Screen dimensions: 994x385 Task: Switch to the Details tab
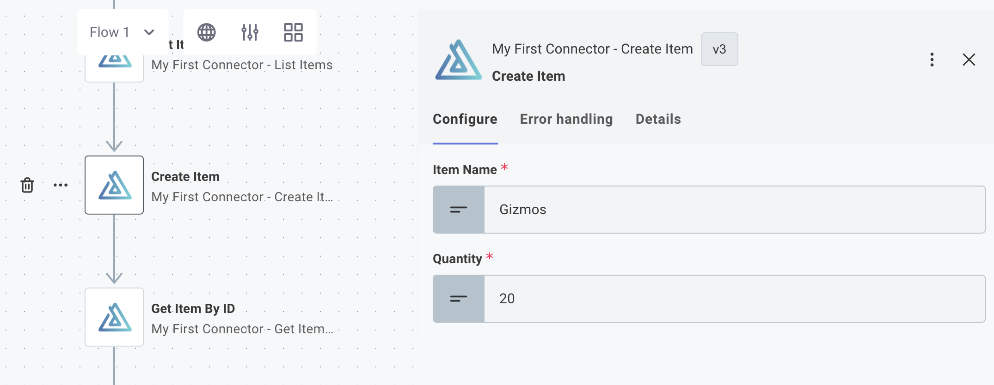click(x=658, y=119)
